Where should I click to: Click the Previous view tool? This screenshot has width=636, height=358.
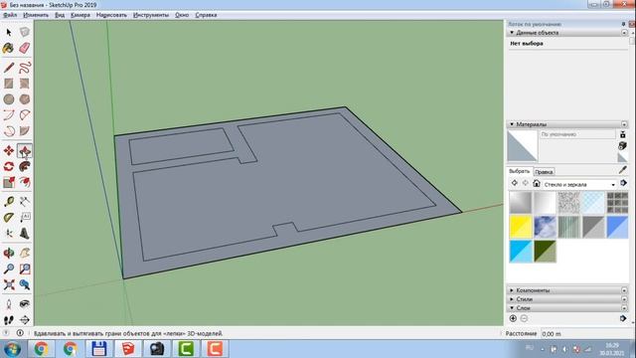pos(24,284)
